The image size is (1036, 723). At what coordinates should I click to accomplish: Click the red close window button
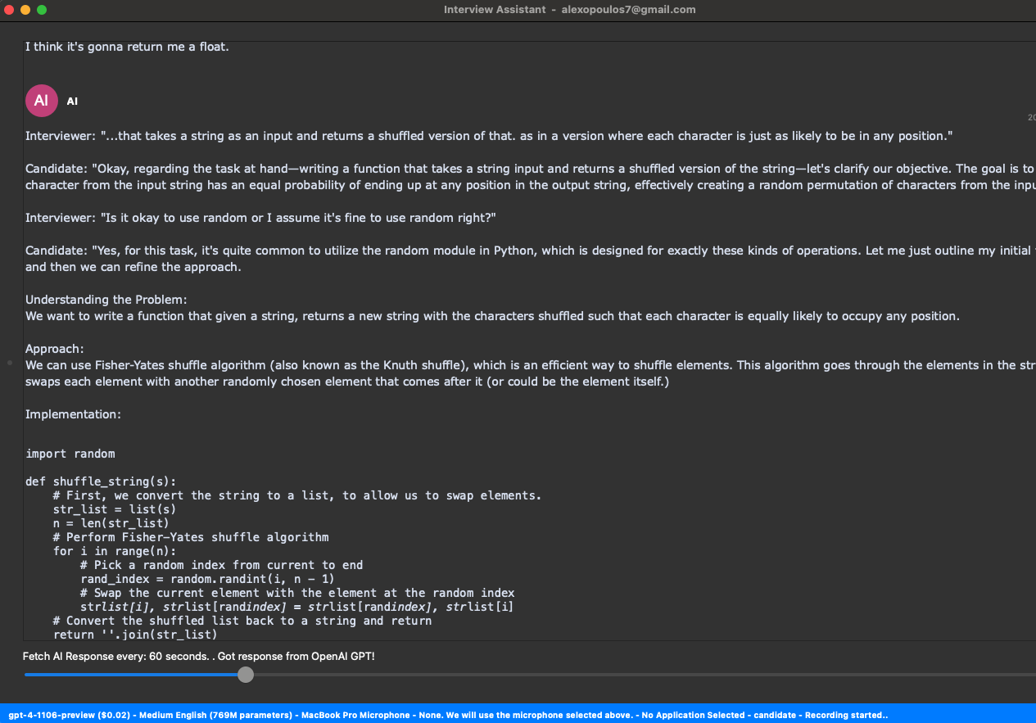tap(9, 10)
